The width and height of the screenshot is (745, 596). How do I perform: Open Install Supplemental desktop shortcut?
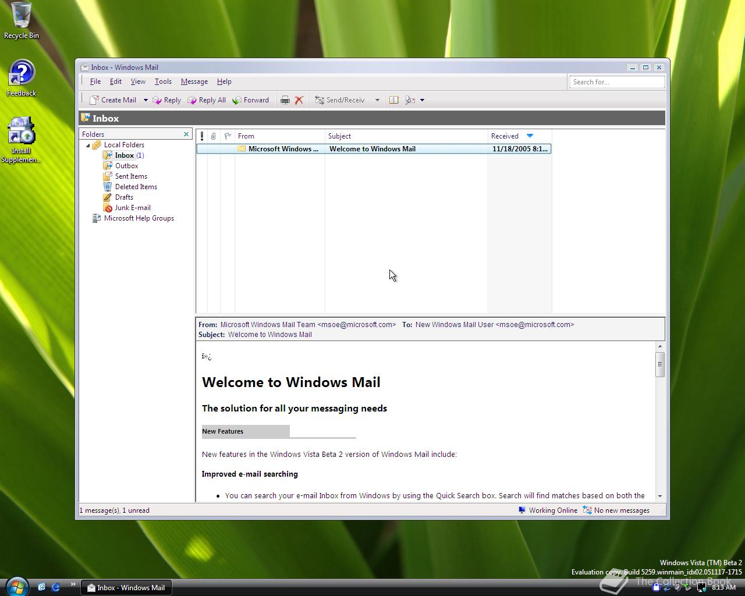point(21,140)
